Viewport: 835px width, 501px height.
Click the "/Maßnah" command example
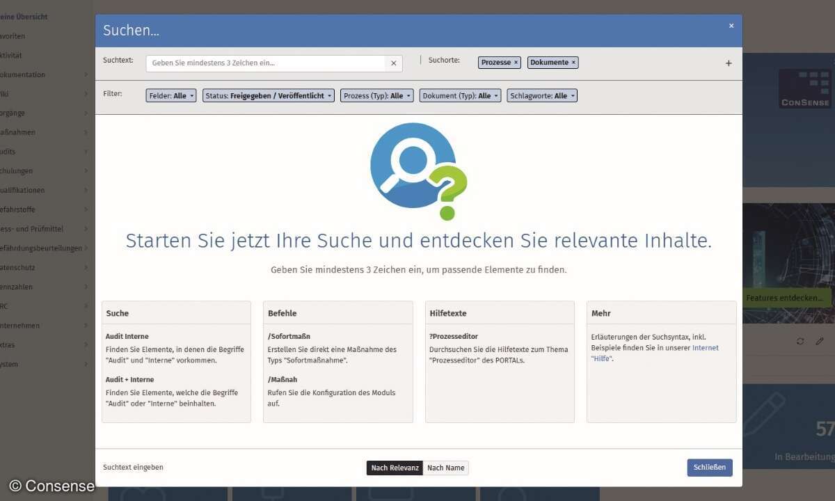[283, 380]
